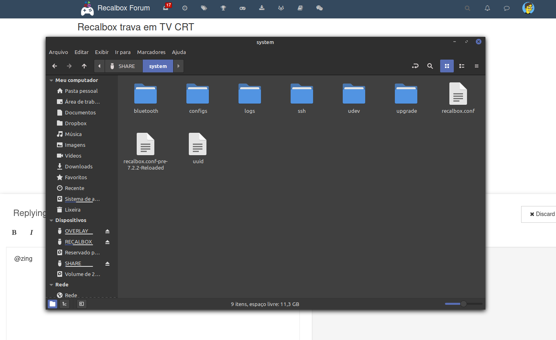Select the system path bar button

(x=158, y=66)
